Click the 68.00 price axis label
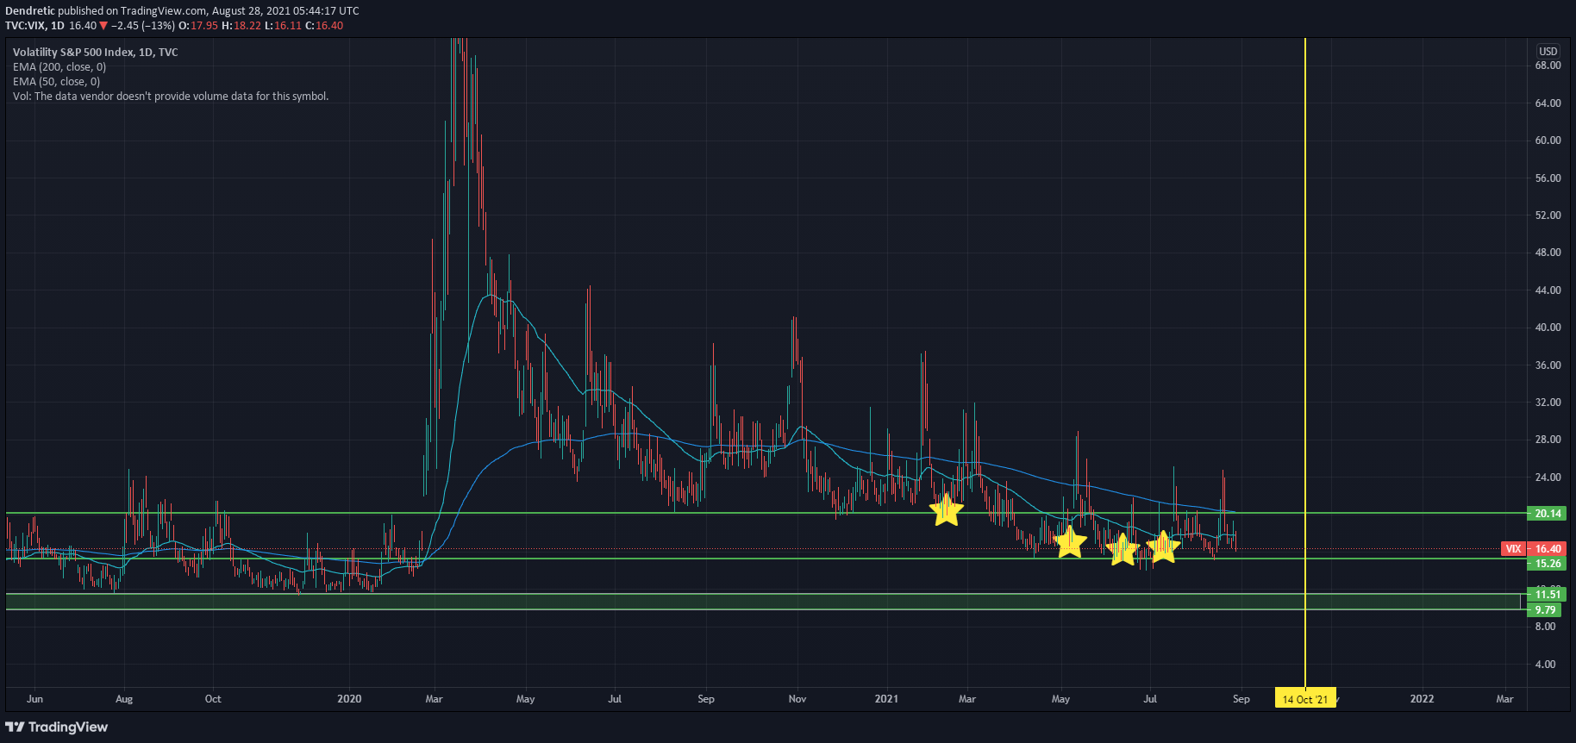The width and height of the screenshot is (1576, 743). tap(1548, 66)
